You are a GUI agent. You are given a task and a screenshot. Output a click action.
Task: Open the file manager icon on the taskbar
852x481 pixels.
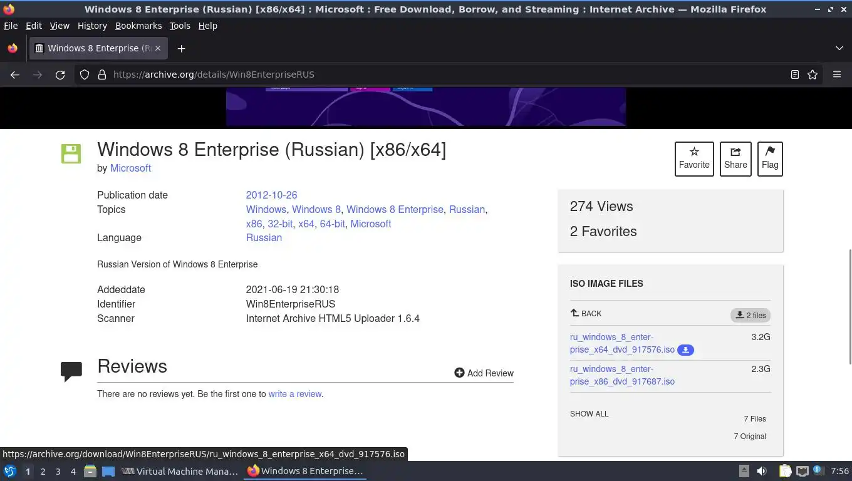pos(90,471)
